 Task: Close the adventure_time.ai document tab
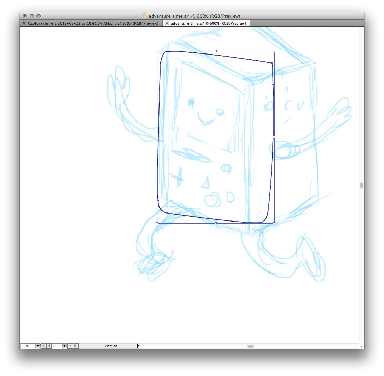[x=167, y=23]
